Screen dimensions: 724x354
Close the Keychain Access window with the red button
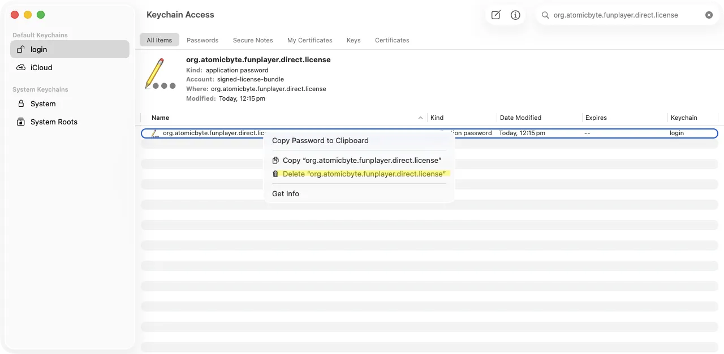coord(15,15)
